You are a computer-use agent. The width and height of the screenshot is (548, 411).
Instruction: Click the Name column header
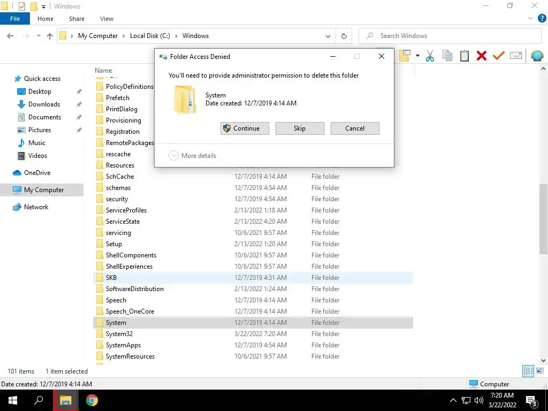(103, 70)
